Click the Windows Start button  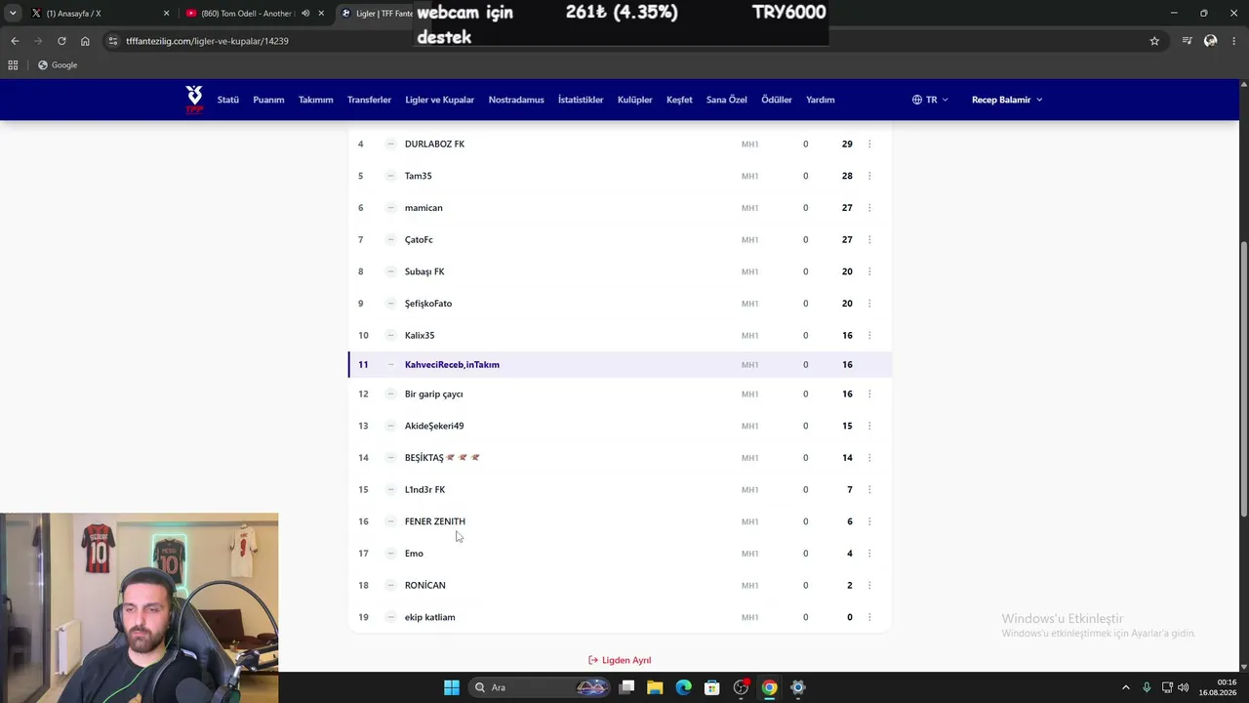point(451,687)
